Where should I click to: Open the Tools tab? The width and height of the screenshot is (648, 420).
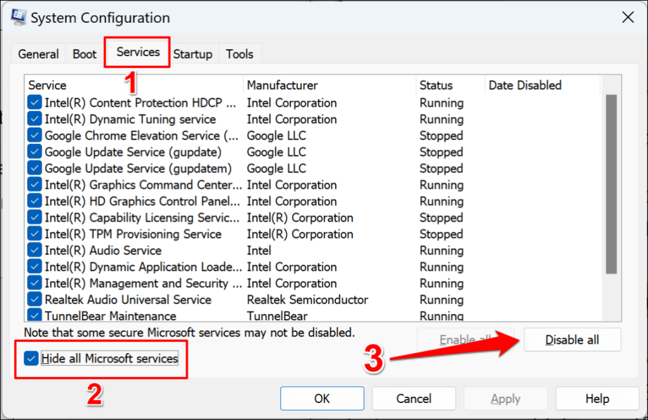click(x=240, y=54)
